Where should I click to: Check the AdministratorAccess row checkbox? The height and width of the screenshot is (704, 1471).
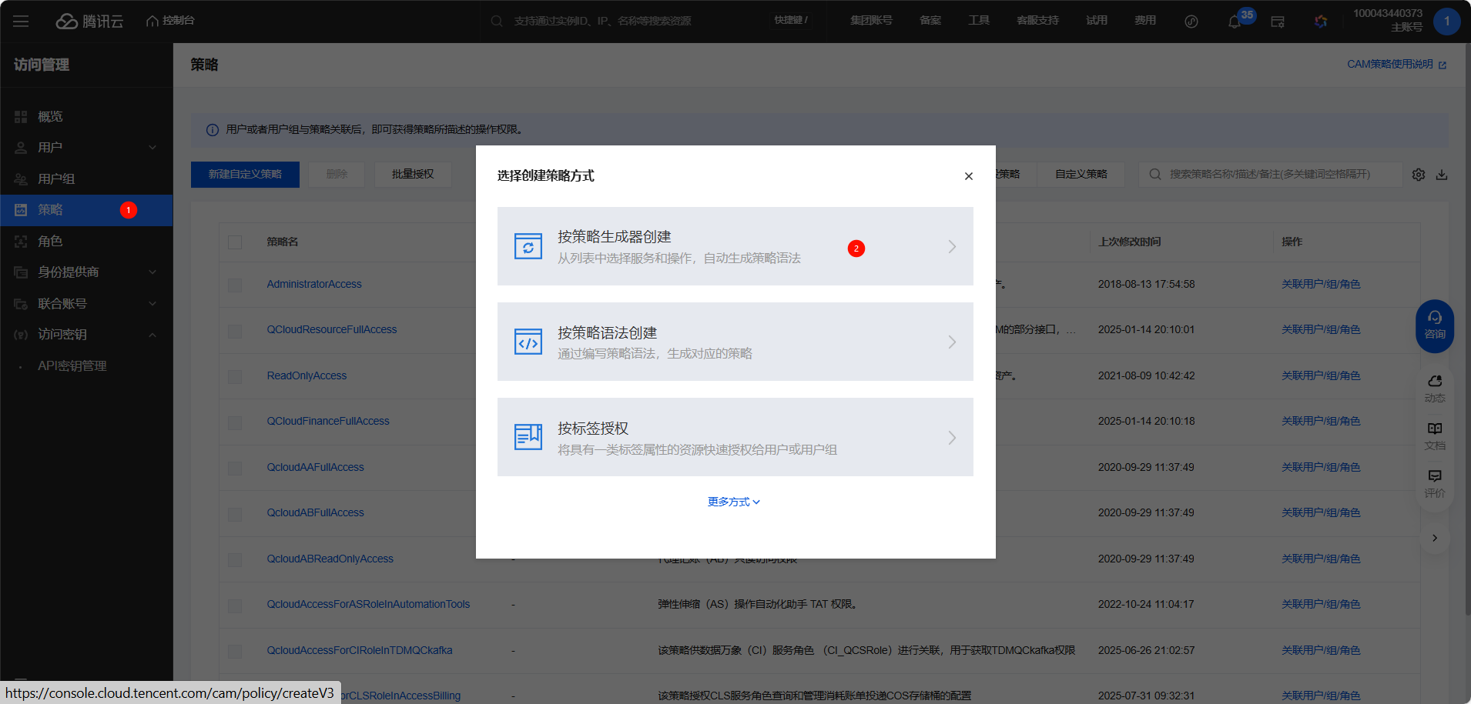[235, 285]
